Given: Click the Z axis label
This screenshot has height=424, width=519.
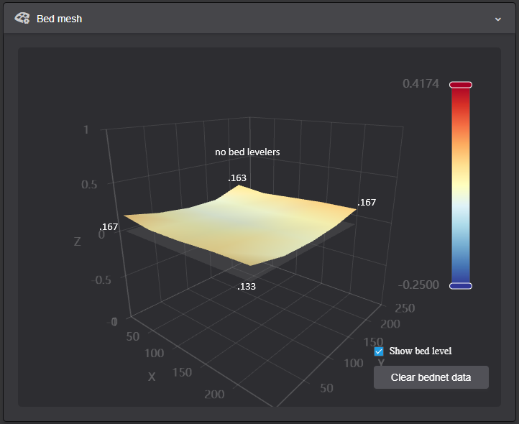Looking at the screenshot, I should pyautogui.click(x=77, y=241).
